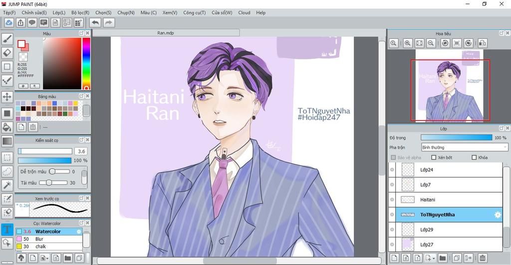Select the Move tool
511x265 pixels.
click(x=7, y=97)
